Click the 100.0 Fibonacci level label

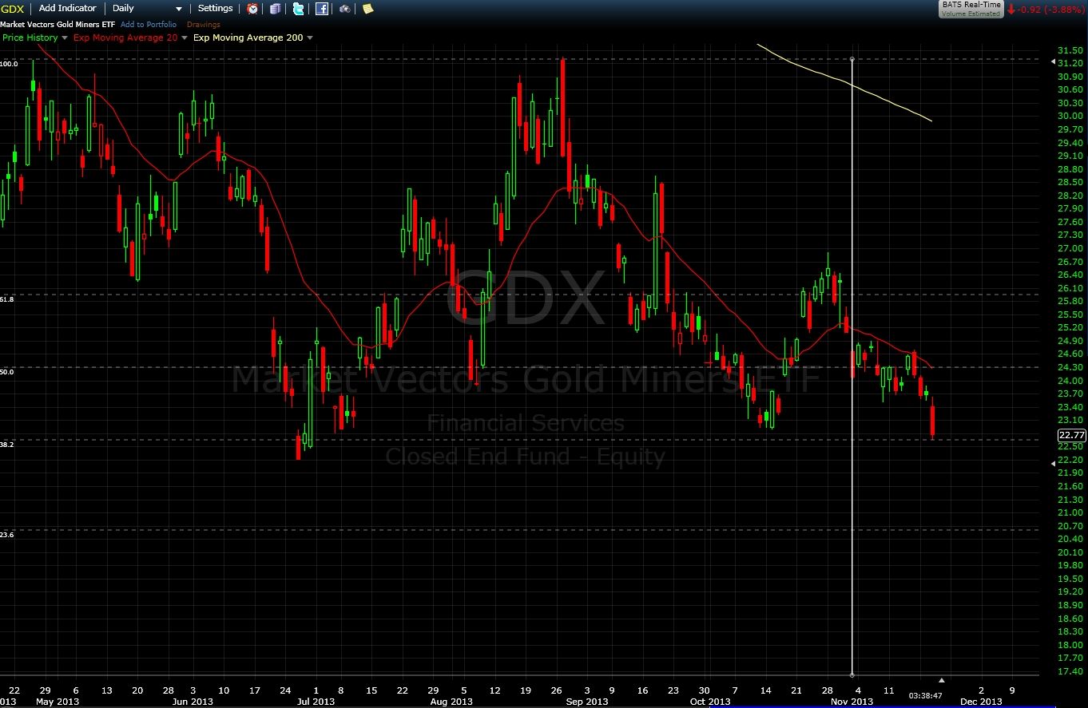pos(9,63)
